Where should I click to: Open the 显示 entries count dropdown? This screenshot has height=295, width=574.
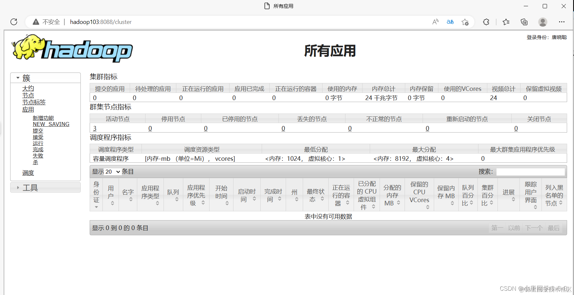(x=113, y=172)
